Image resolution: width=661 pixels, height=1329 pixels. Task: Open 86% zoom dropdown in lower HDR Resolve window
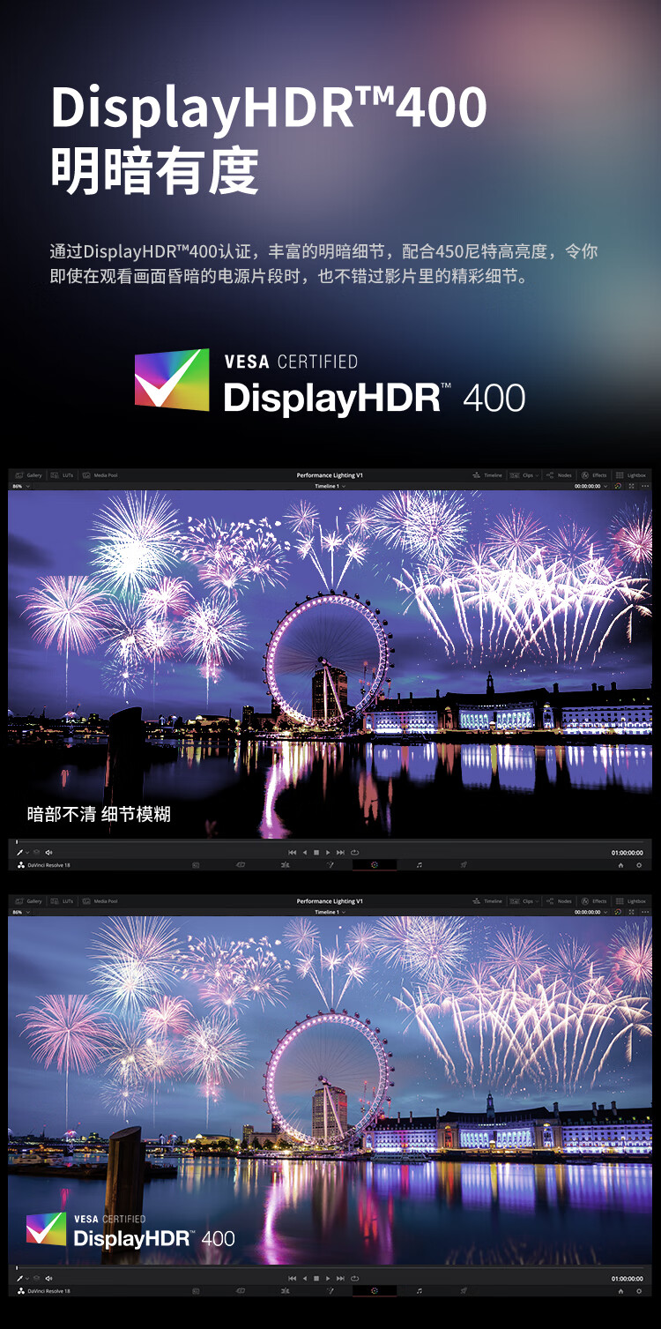pos(21,912)
